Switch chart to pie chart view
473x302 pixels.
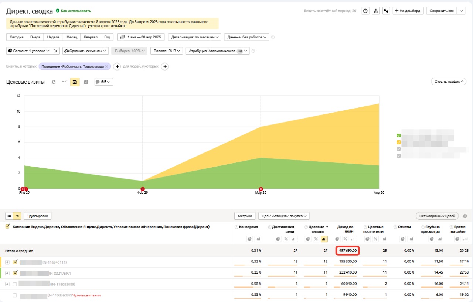54,82
